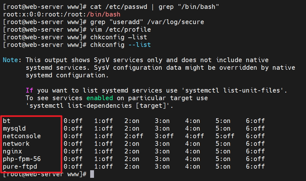Select the mysqld service entry
Screen dimensions: 306x181
tap(14, 128)
